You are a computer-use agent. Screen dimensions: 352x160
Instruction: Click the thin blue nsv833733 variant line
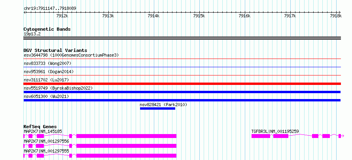pyautogui.click(x=182, y=67)
